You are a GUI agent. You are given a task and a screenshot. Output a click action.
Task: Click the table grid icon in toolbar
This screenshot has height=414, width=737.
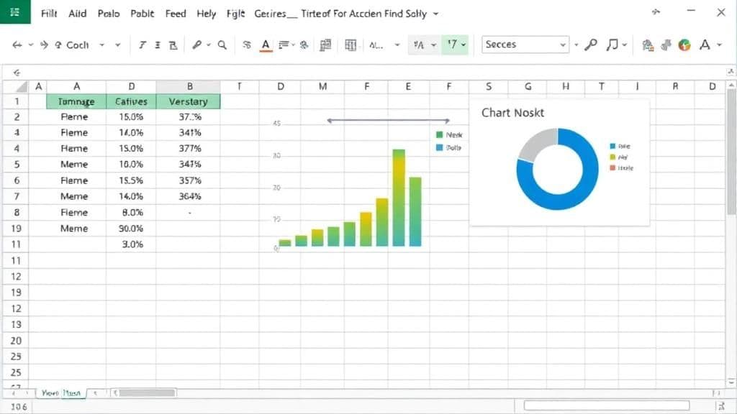pos(351,45)
